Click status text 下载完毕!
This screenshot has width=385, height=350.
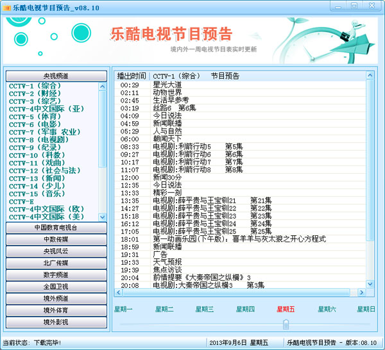(47, 343)
